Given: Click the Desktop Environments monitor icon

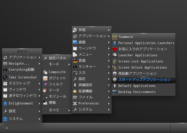Looking at the screenshot, I should pyautogui.click(x=115, y=92).
